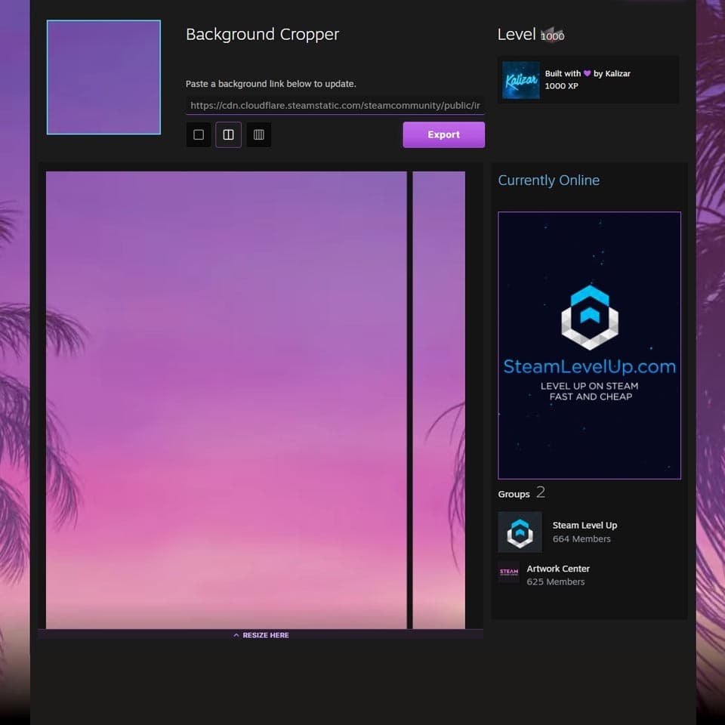
Task: Select the two-column layout icon
Action: (x=228, y=134)
